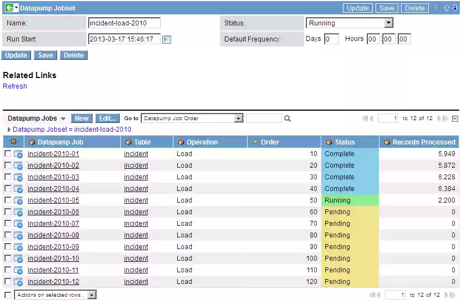Viewport: 462px width, 305px height.
Task: Preview record icon for incident-2010-10
Action: click(18, 259)
